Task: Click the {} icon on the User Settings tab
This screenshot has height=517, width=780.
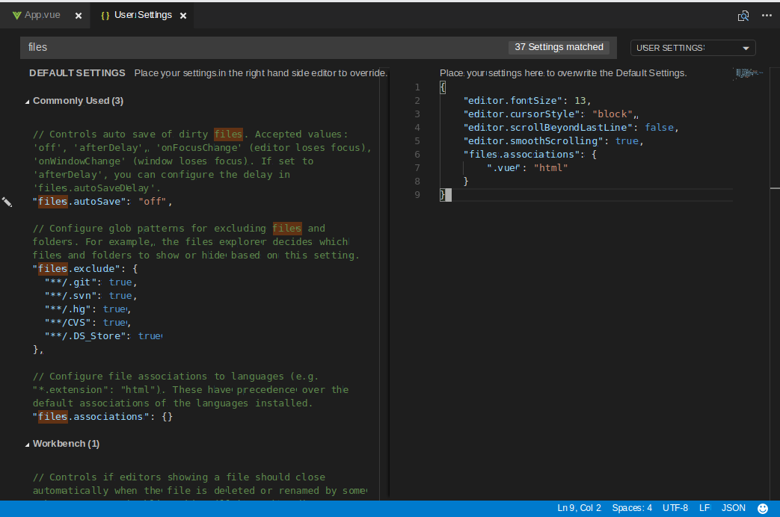Action: [x=105, y=14]
